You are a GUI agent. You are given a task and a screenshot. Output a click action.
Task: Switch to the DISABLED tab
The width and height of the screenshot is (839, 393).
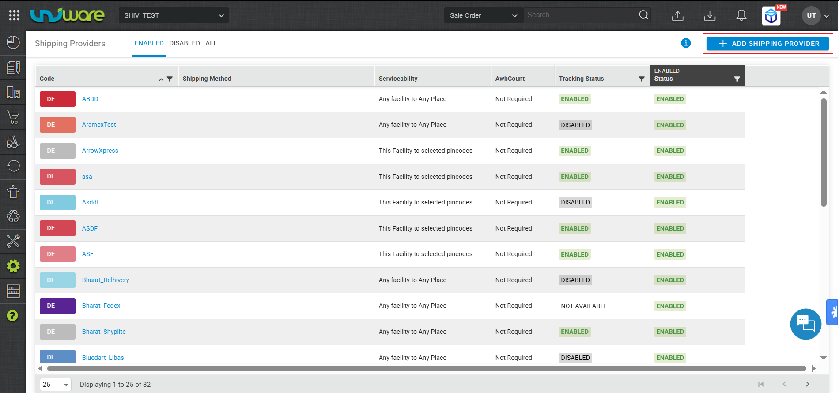185,43
